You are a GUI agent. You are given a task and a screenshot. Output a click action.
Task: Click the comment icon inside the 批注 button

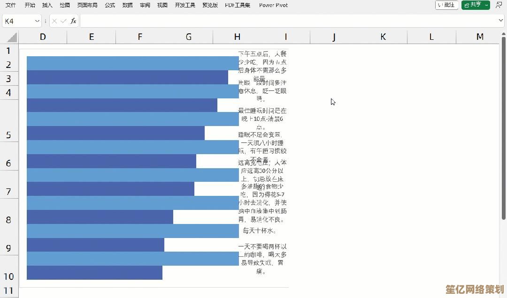439,5
